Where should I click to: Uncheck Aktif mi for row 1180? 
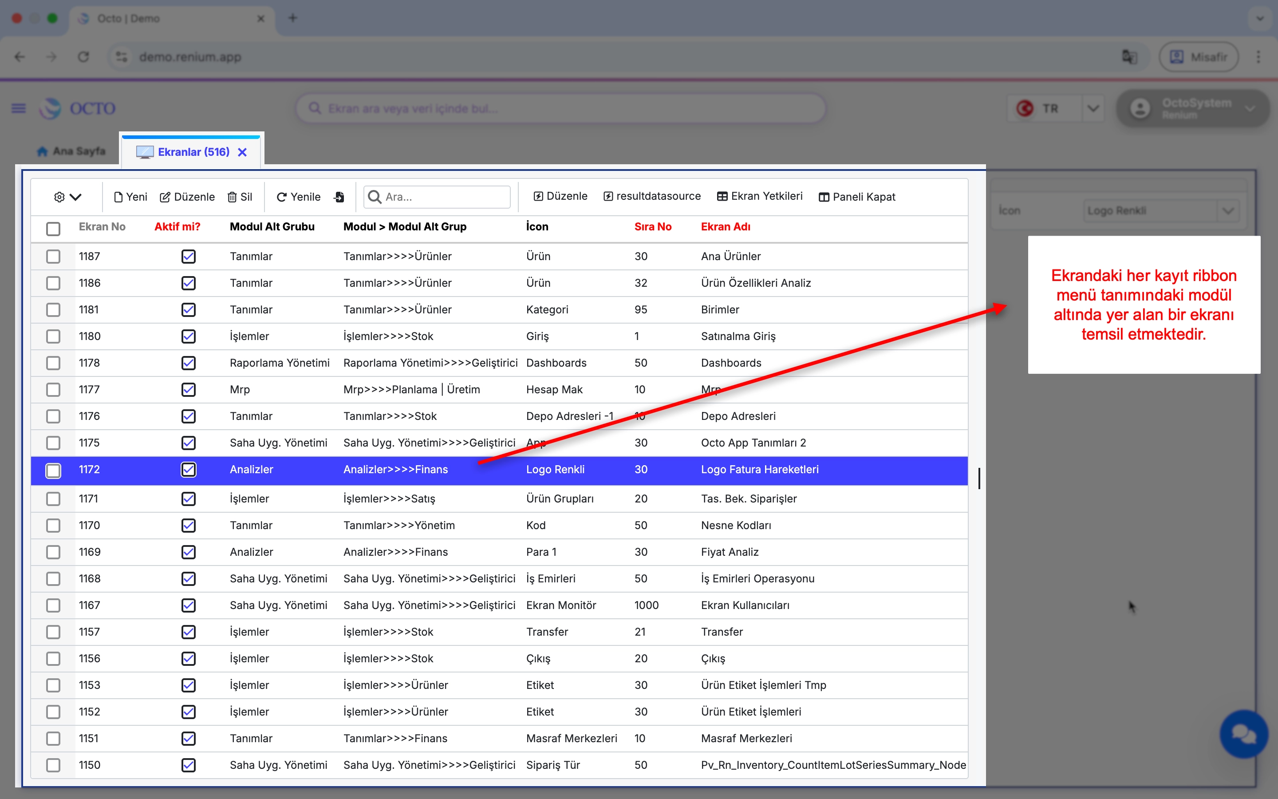(x=189, y=336)
